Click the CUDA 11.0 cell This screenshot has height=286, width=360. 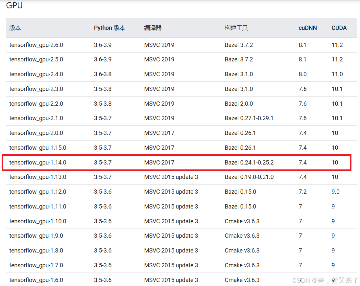(337, 74)
